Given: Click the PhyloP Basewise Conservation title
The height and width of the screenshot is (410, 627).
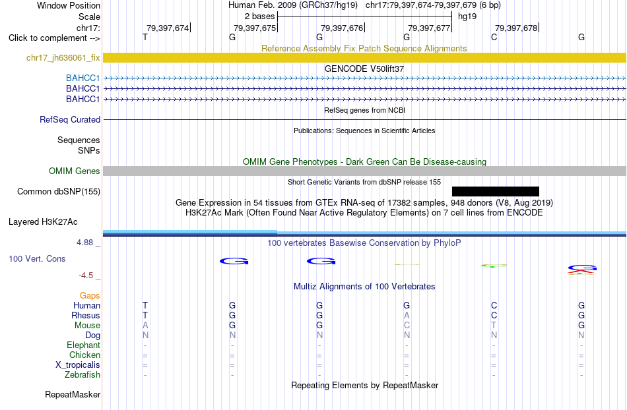Looking at the screenshot, I should coord(364,243).
